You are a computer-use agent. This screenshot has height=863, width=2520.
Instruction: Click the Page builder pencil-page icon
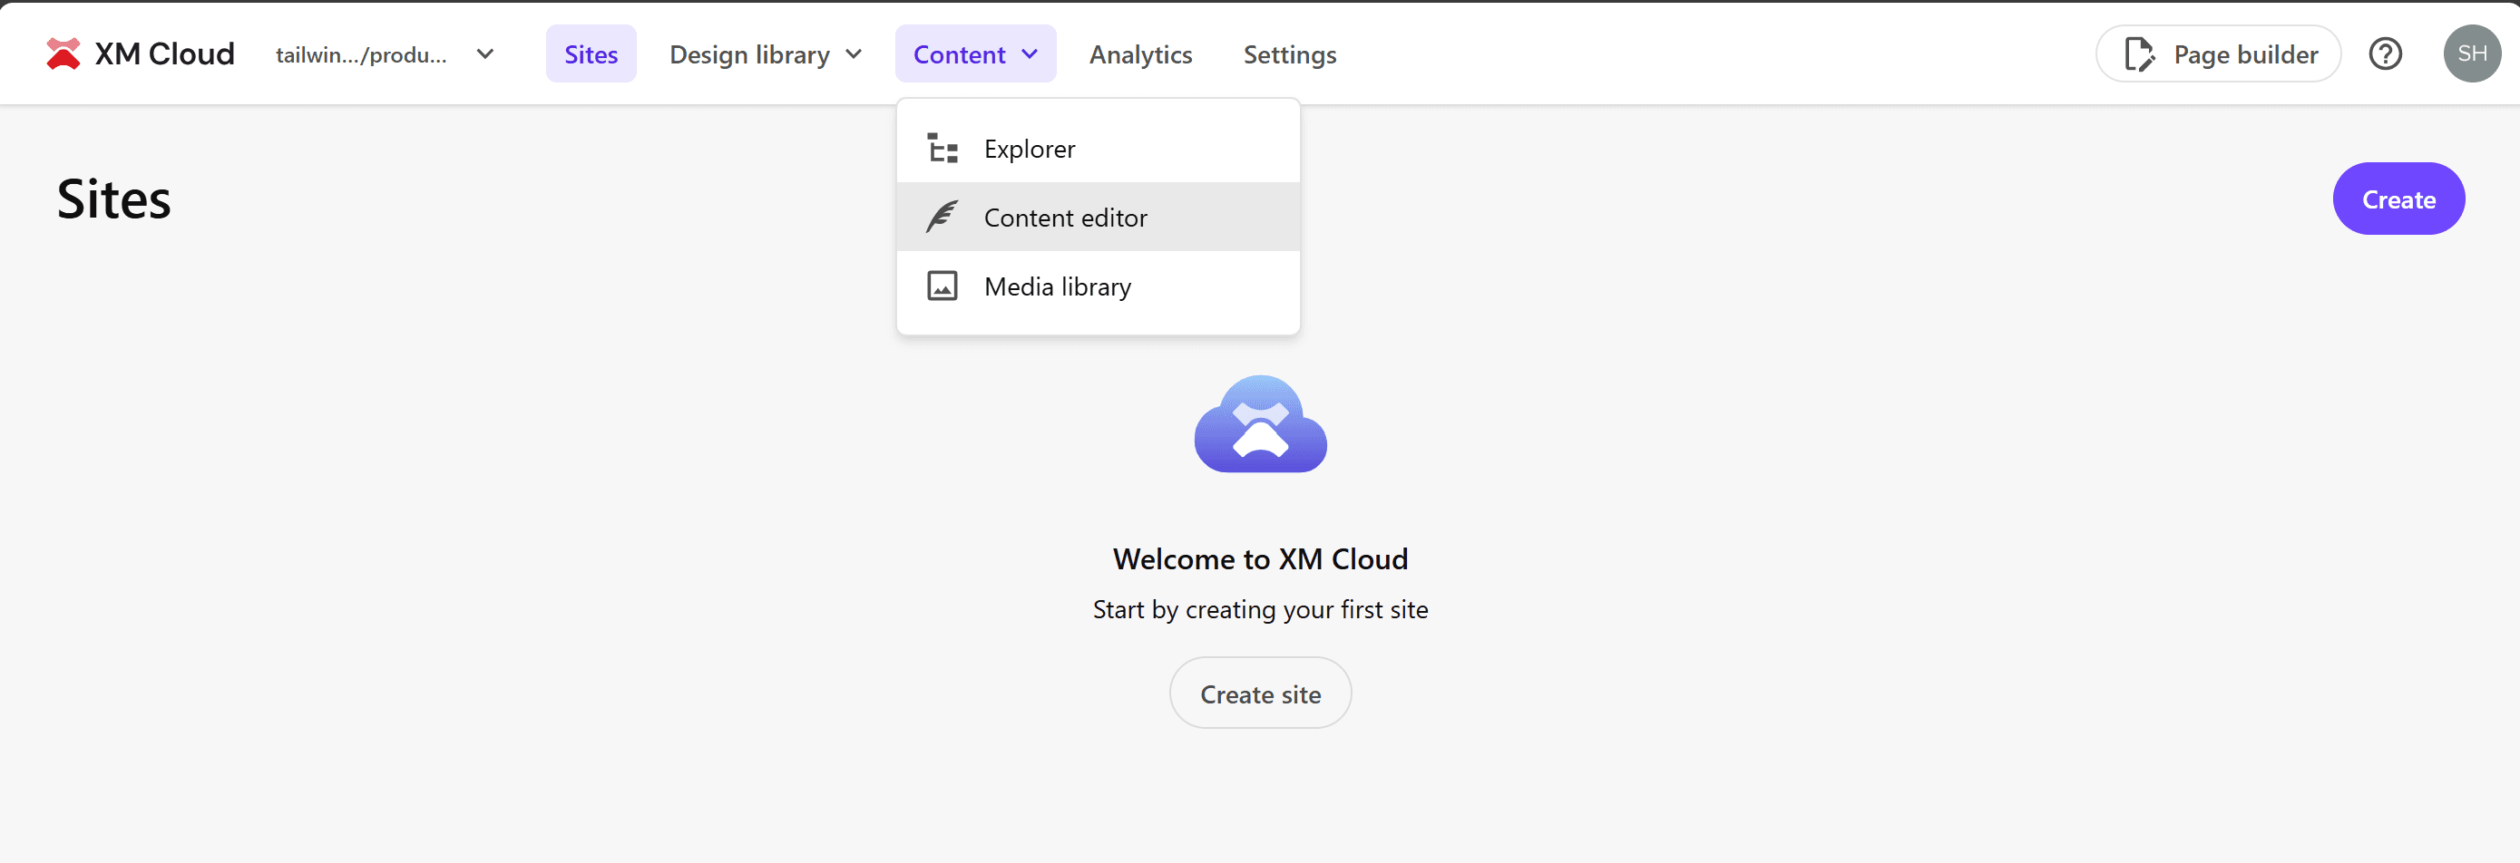2138,54
